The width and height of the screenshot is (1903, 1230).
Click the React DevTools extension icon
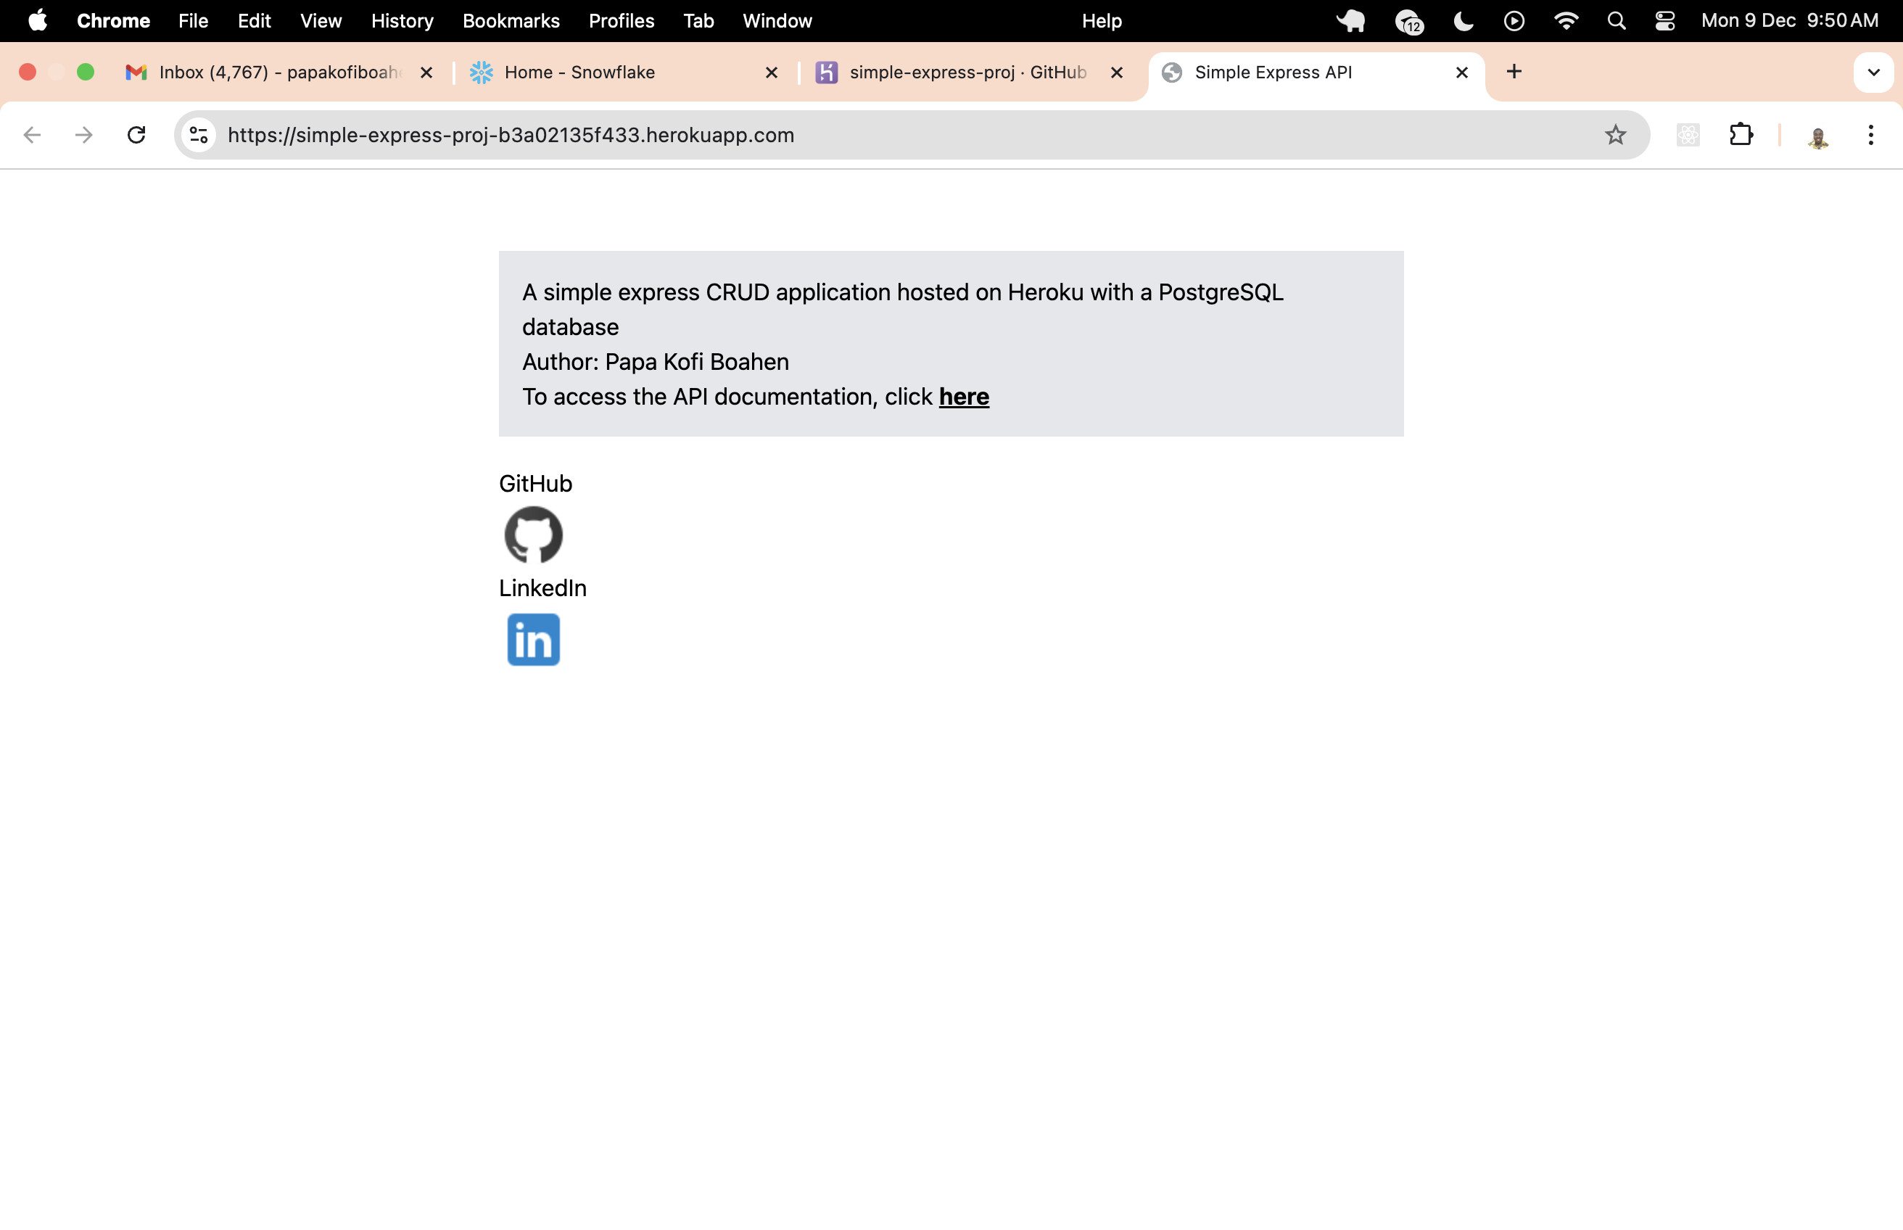[1688, 135]
